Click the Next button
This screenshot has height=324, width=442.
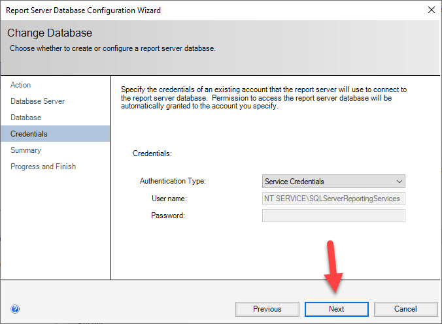pos(337,309)
